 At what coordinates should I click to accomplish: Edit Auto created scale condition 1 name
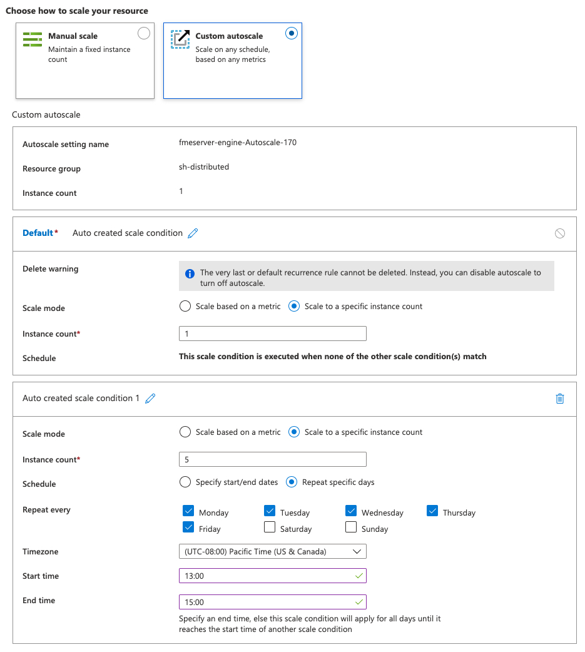(150, 399)
